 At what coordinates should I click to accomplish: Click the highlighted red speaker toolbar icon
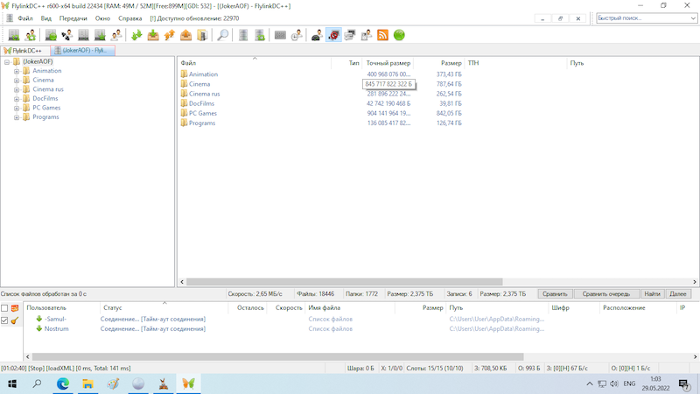[x=333, y=35]
